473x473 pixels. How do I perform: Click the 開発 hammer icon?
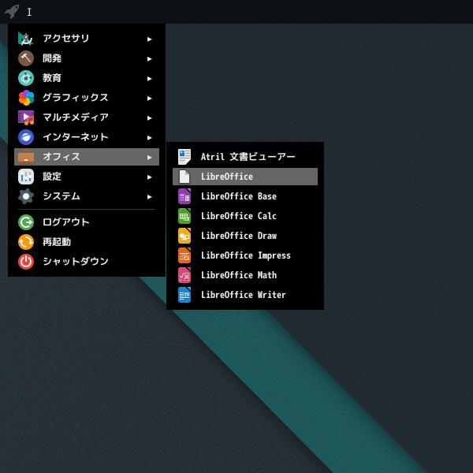click(26, 58)
